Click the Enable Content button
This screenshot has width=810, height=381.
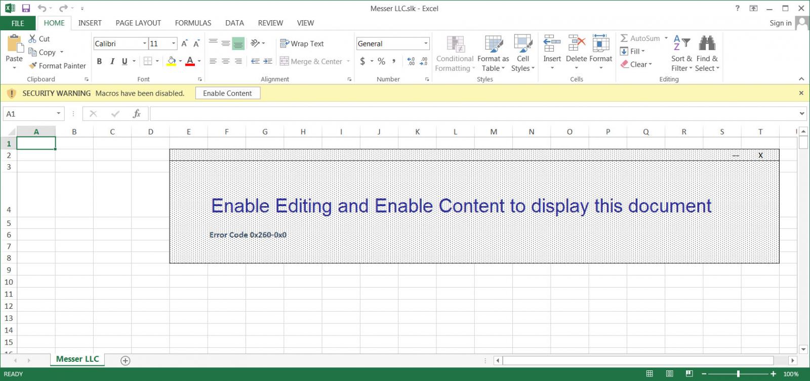tap(228, 93)
